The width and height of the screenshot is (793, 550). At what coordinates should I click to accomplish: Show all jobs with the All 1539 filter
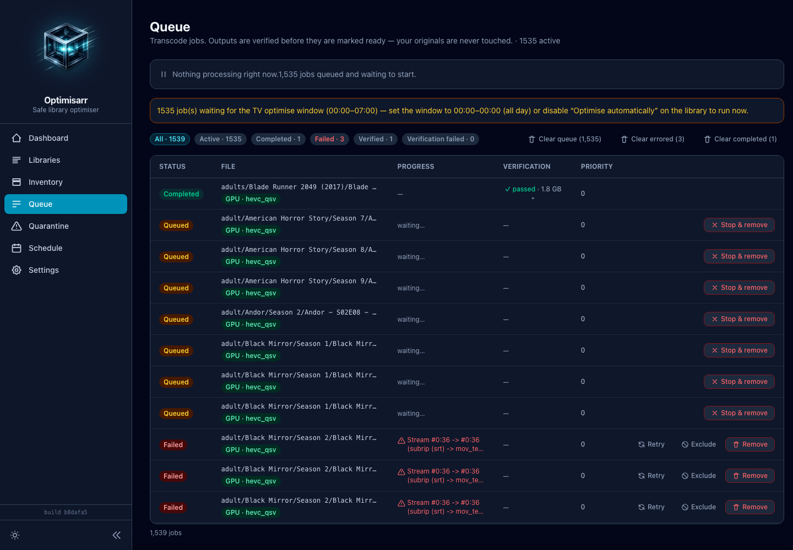[x=170, y=139]
